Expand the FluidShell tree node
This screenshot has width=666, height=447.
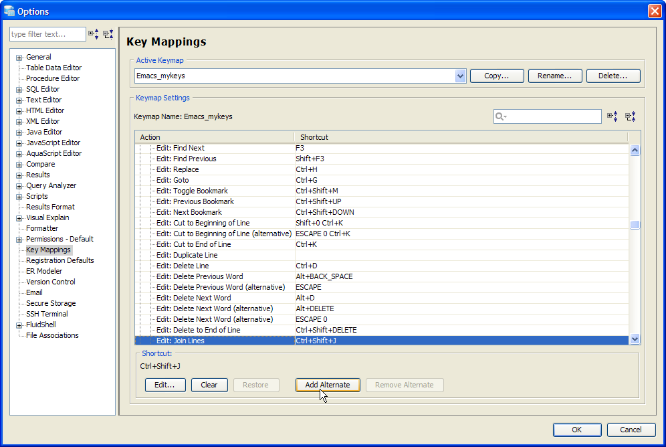tap(19, 325)
